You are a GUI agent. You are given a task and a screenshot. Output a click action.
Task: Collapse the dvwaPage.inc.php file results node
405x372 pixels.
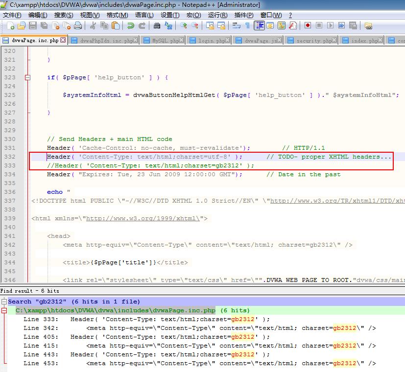tap(4, 310)
